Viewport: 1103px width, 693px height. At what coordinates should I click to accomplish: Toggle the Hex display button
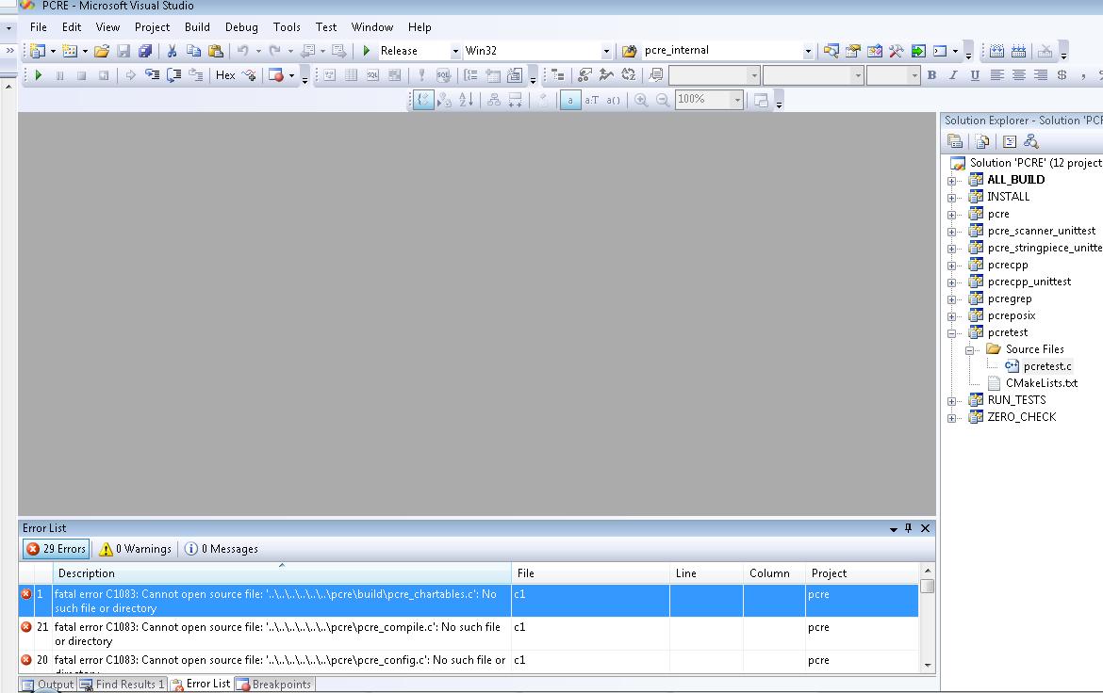point(225,74)
